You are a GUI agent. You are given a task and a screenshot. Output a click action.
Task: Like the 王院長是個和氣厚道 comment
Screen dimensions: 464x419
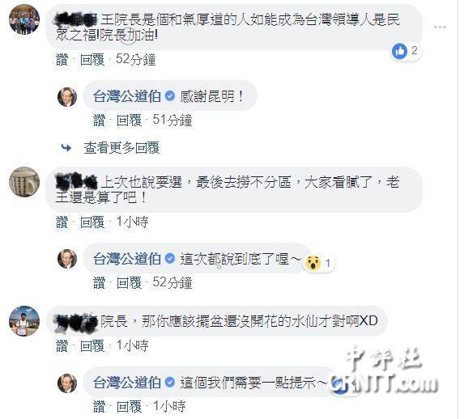coord(62,59)
